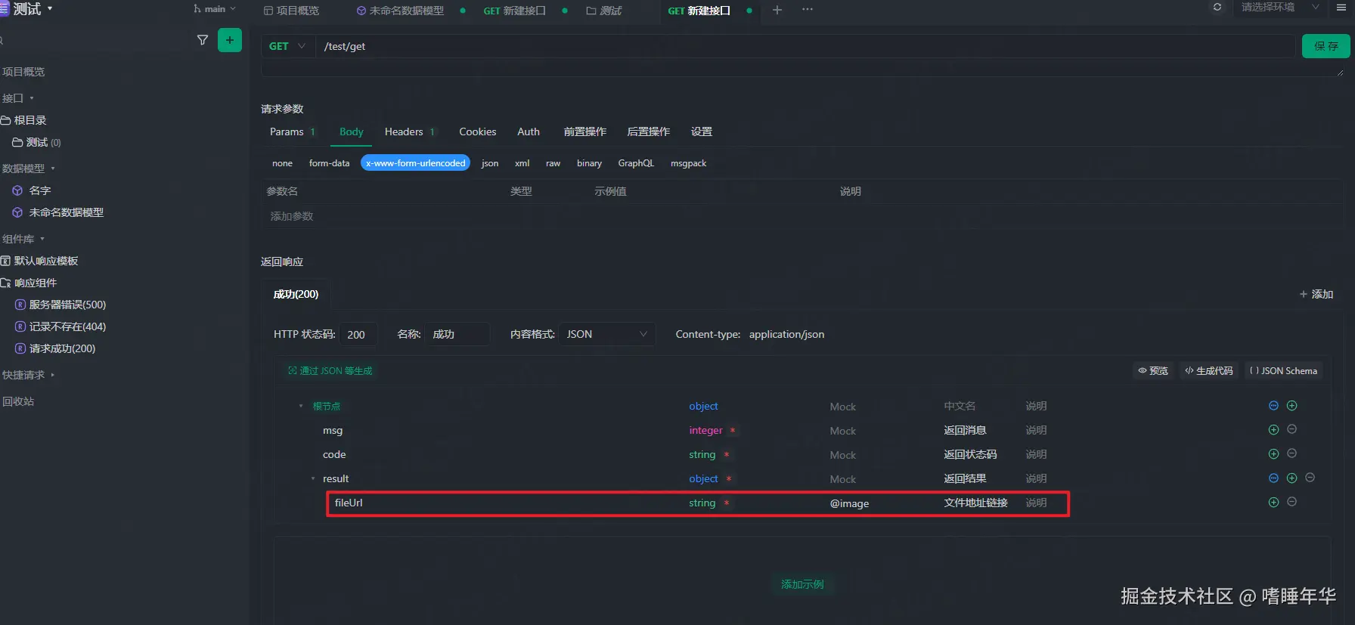Select the none body type

tap(282, 163)
